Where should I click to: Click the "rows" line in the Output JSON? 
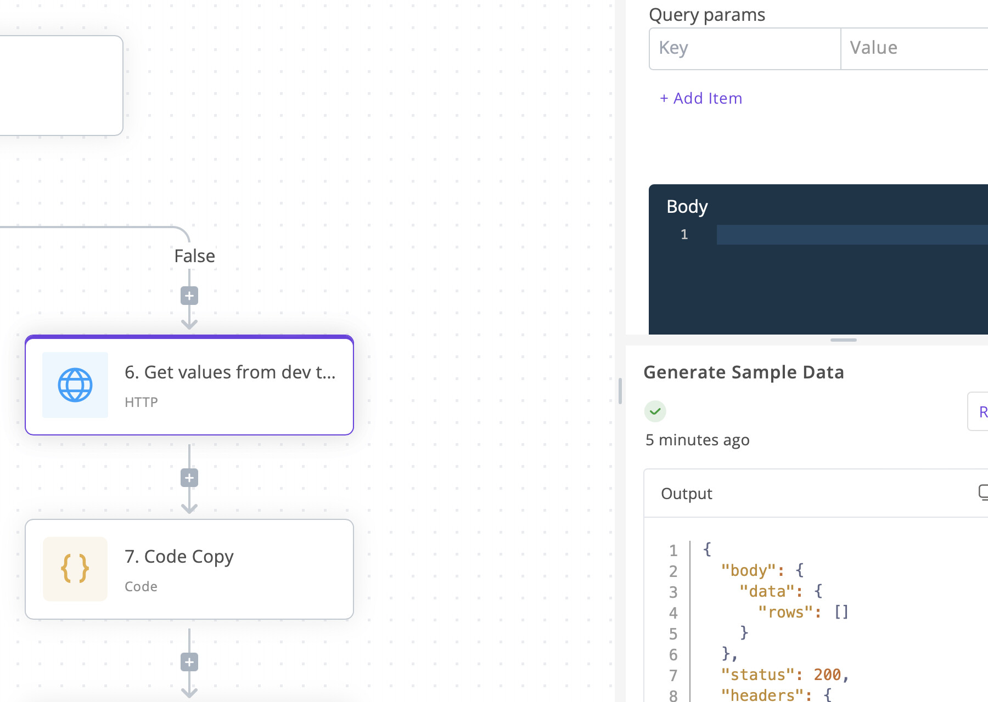(x=802, y=612)
